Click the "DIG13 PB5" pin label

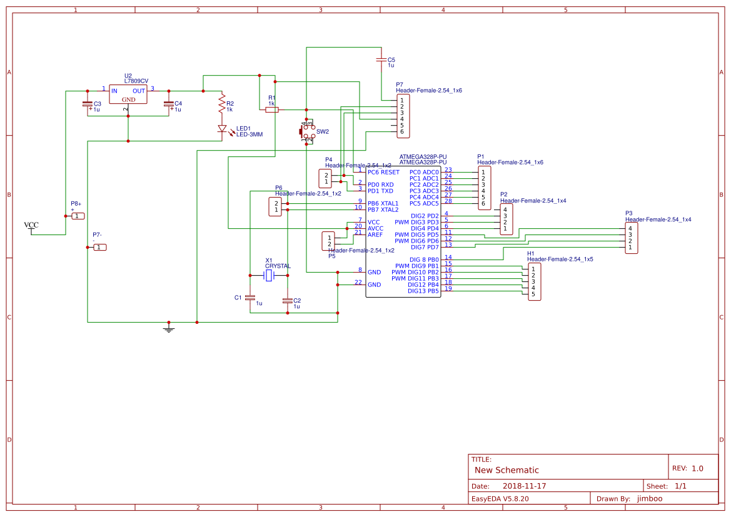[423, 291]
